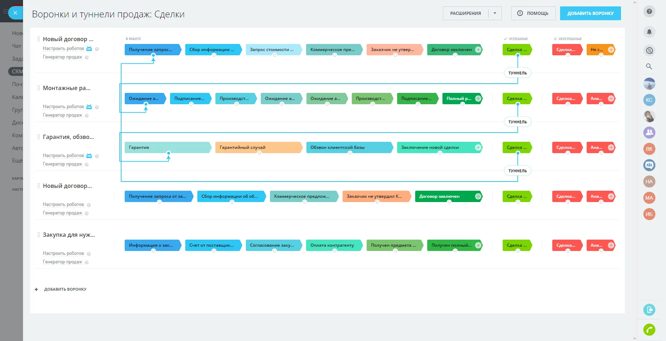Click the Туннель label under Гарантия funnel

518,171
